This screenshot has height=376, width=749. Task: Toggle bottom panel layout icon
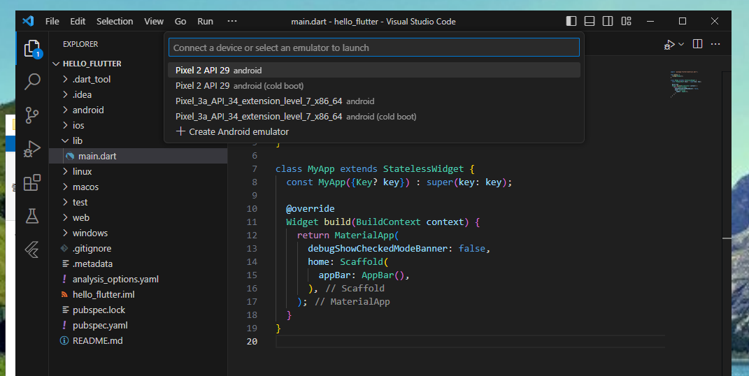(x=590, y=21)
